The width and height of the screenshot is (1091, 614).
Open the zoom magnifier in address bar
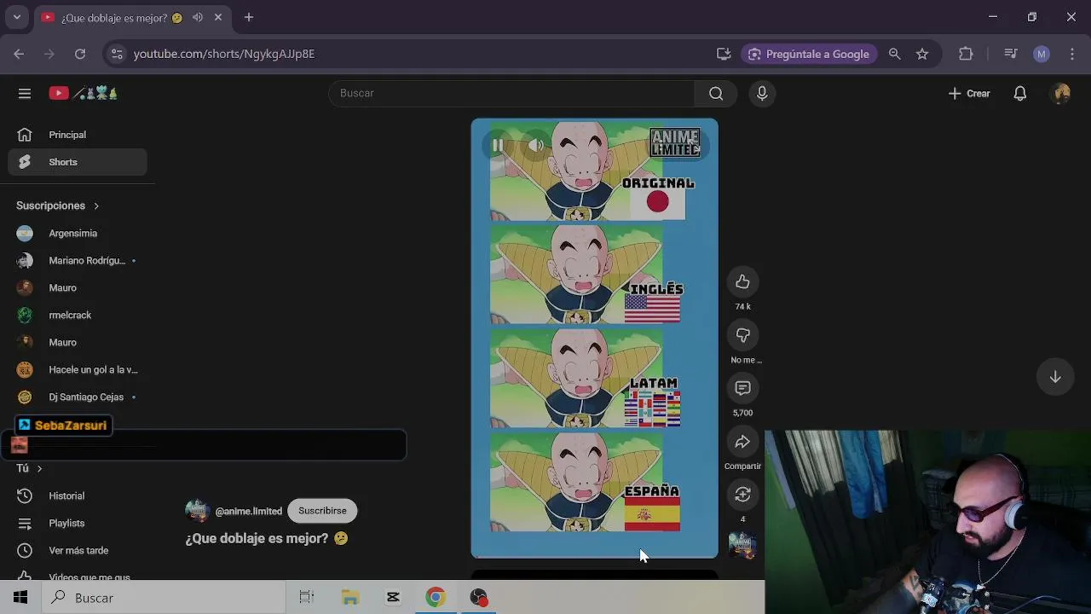click(x=894, y=54)
